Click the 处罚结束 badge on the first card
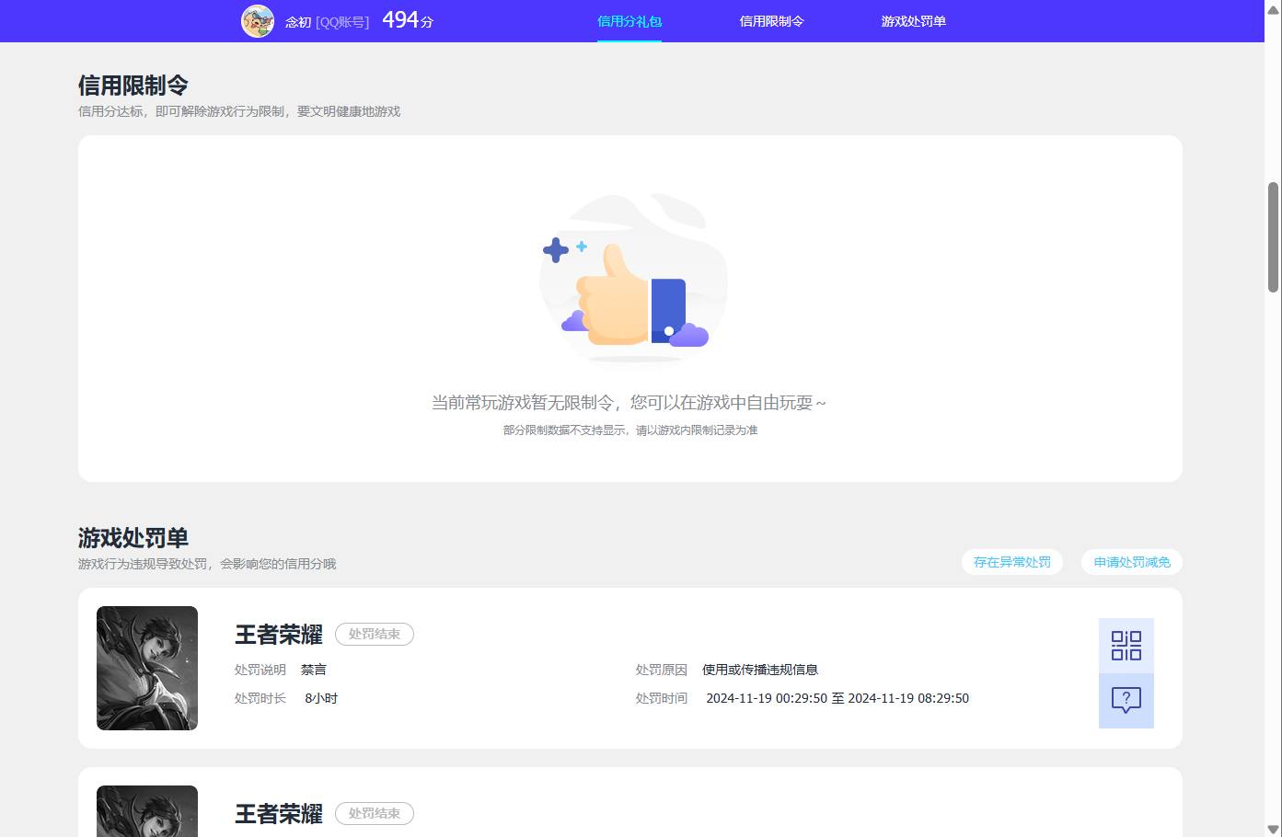The width and height of the screenshot is (1282, 837). point(374,634)
